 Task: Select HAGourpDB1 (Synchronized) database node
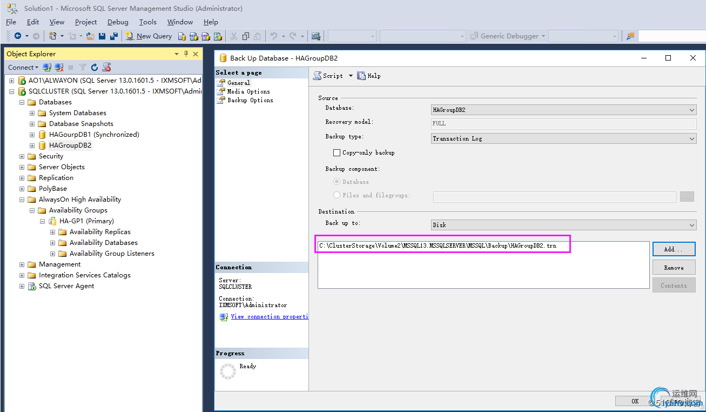(x=93, y=135)
